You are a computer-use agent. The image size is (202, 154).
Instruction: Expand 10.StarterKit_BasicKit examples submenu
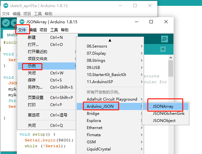[110, 74]
